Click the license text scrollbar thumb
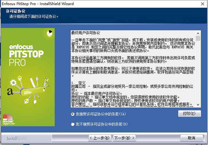The height and width of the screenshot is (145, 208). click(x=198, y=38)
